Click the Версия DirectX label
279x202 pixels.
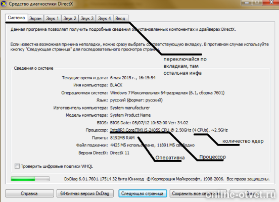(x=93, y=153)
